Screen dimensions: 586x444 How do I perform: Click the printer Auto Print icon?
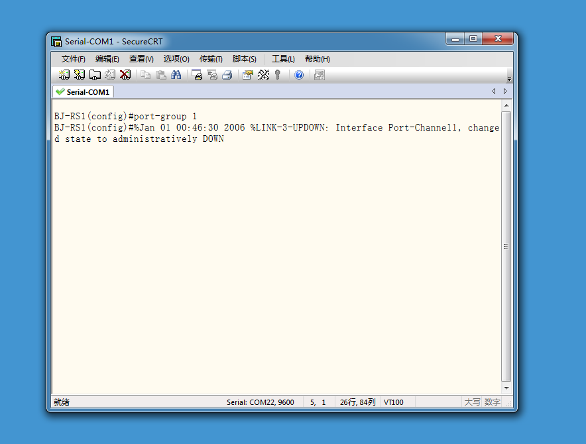(227, 75)
